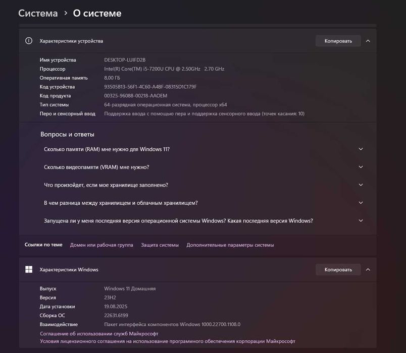Open Соглашение об использовании служб Майкрософт
406x353 pixels.
[x=99, y=334]
